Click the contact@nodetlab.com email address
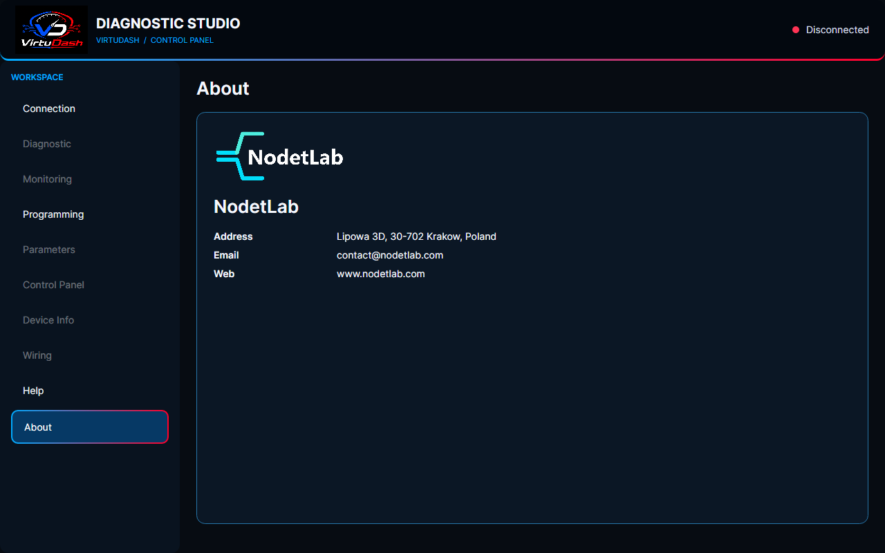885x553 pixels. point(390,255)
